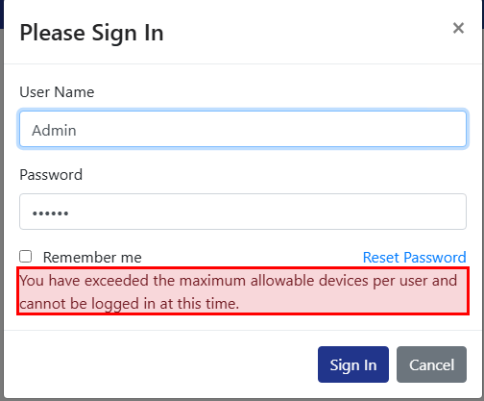Place cursor after the masked password dots

[x=70, y=213]
